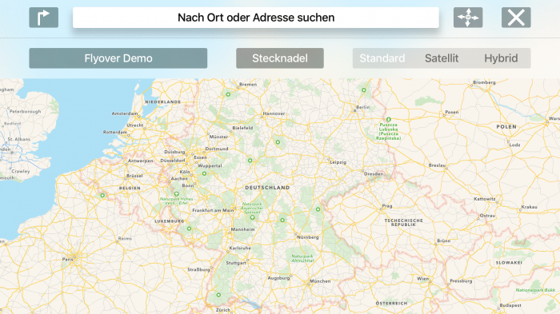This screenshot has width=560, height=314.
Task: Tap the park marker near Wuppertal
Action: pyautogui.click(x=204, y=173)
